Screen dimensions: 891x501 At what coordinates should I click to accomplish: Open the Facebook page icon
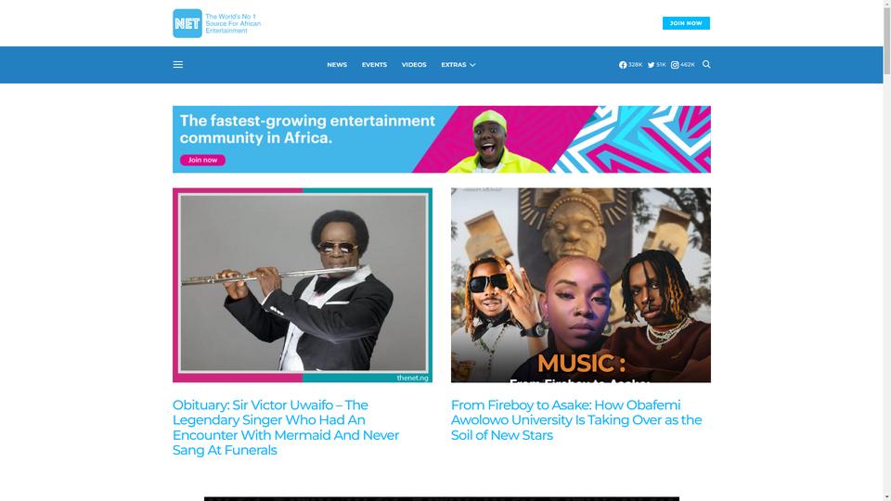pos(623,65)
